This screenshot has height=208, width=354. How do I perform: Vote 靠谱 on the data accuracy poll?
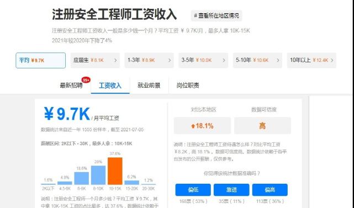[x=231, y=190]
